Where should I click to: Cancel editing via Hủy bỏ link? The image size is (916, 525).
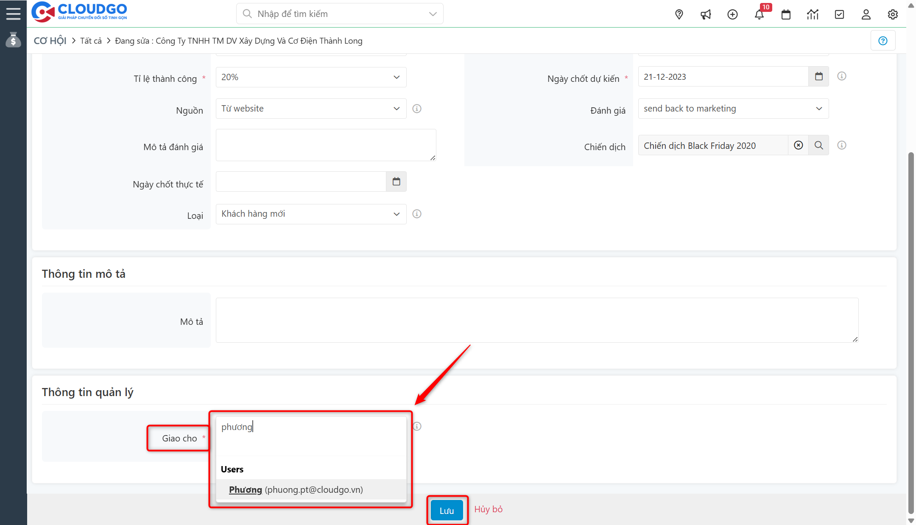(x=488, y=509)
